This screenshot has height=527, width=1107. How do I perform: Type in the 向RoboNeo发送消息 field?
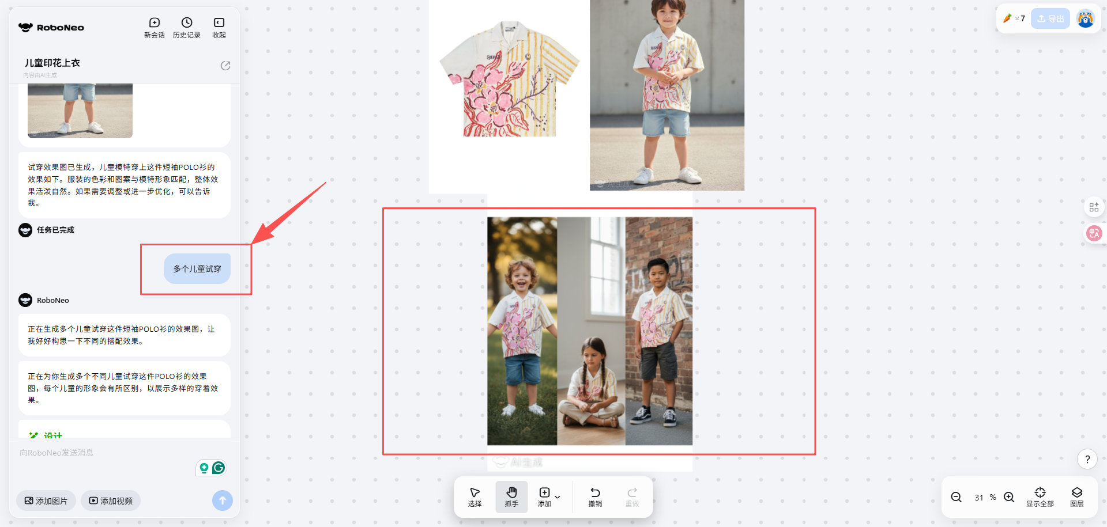(x=104, y=453)
